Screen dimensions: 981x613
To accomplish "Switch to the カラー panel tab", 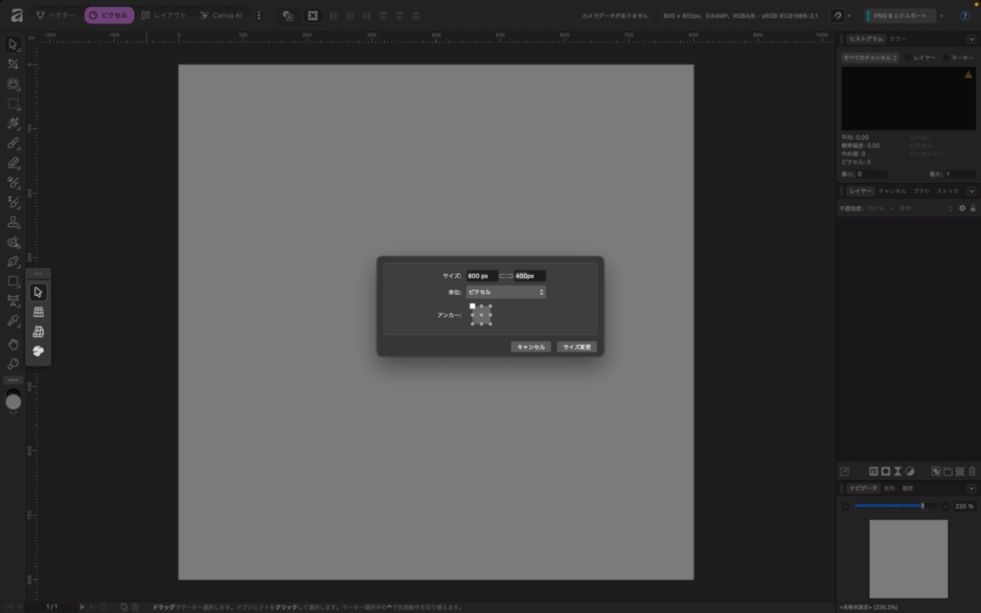I will [898, 39].
